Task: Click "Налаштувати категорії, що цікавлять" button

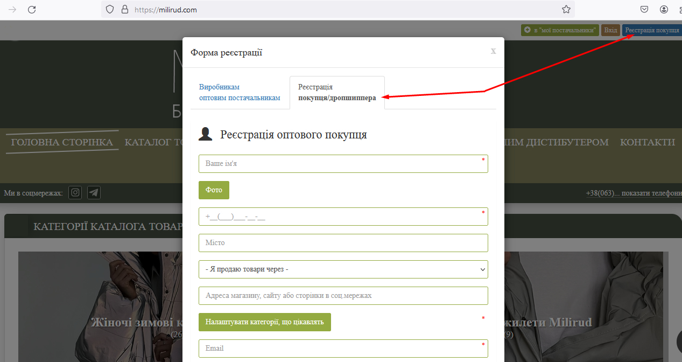Action: pos(264,322)
